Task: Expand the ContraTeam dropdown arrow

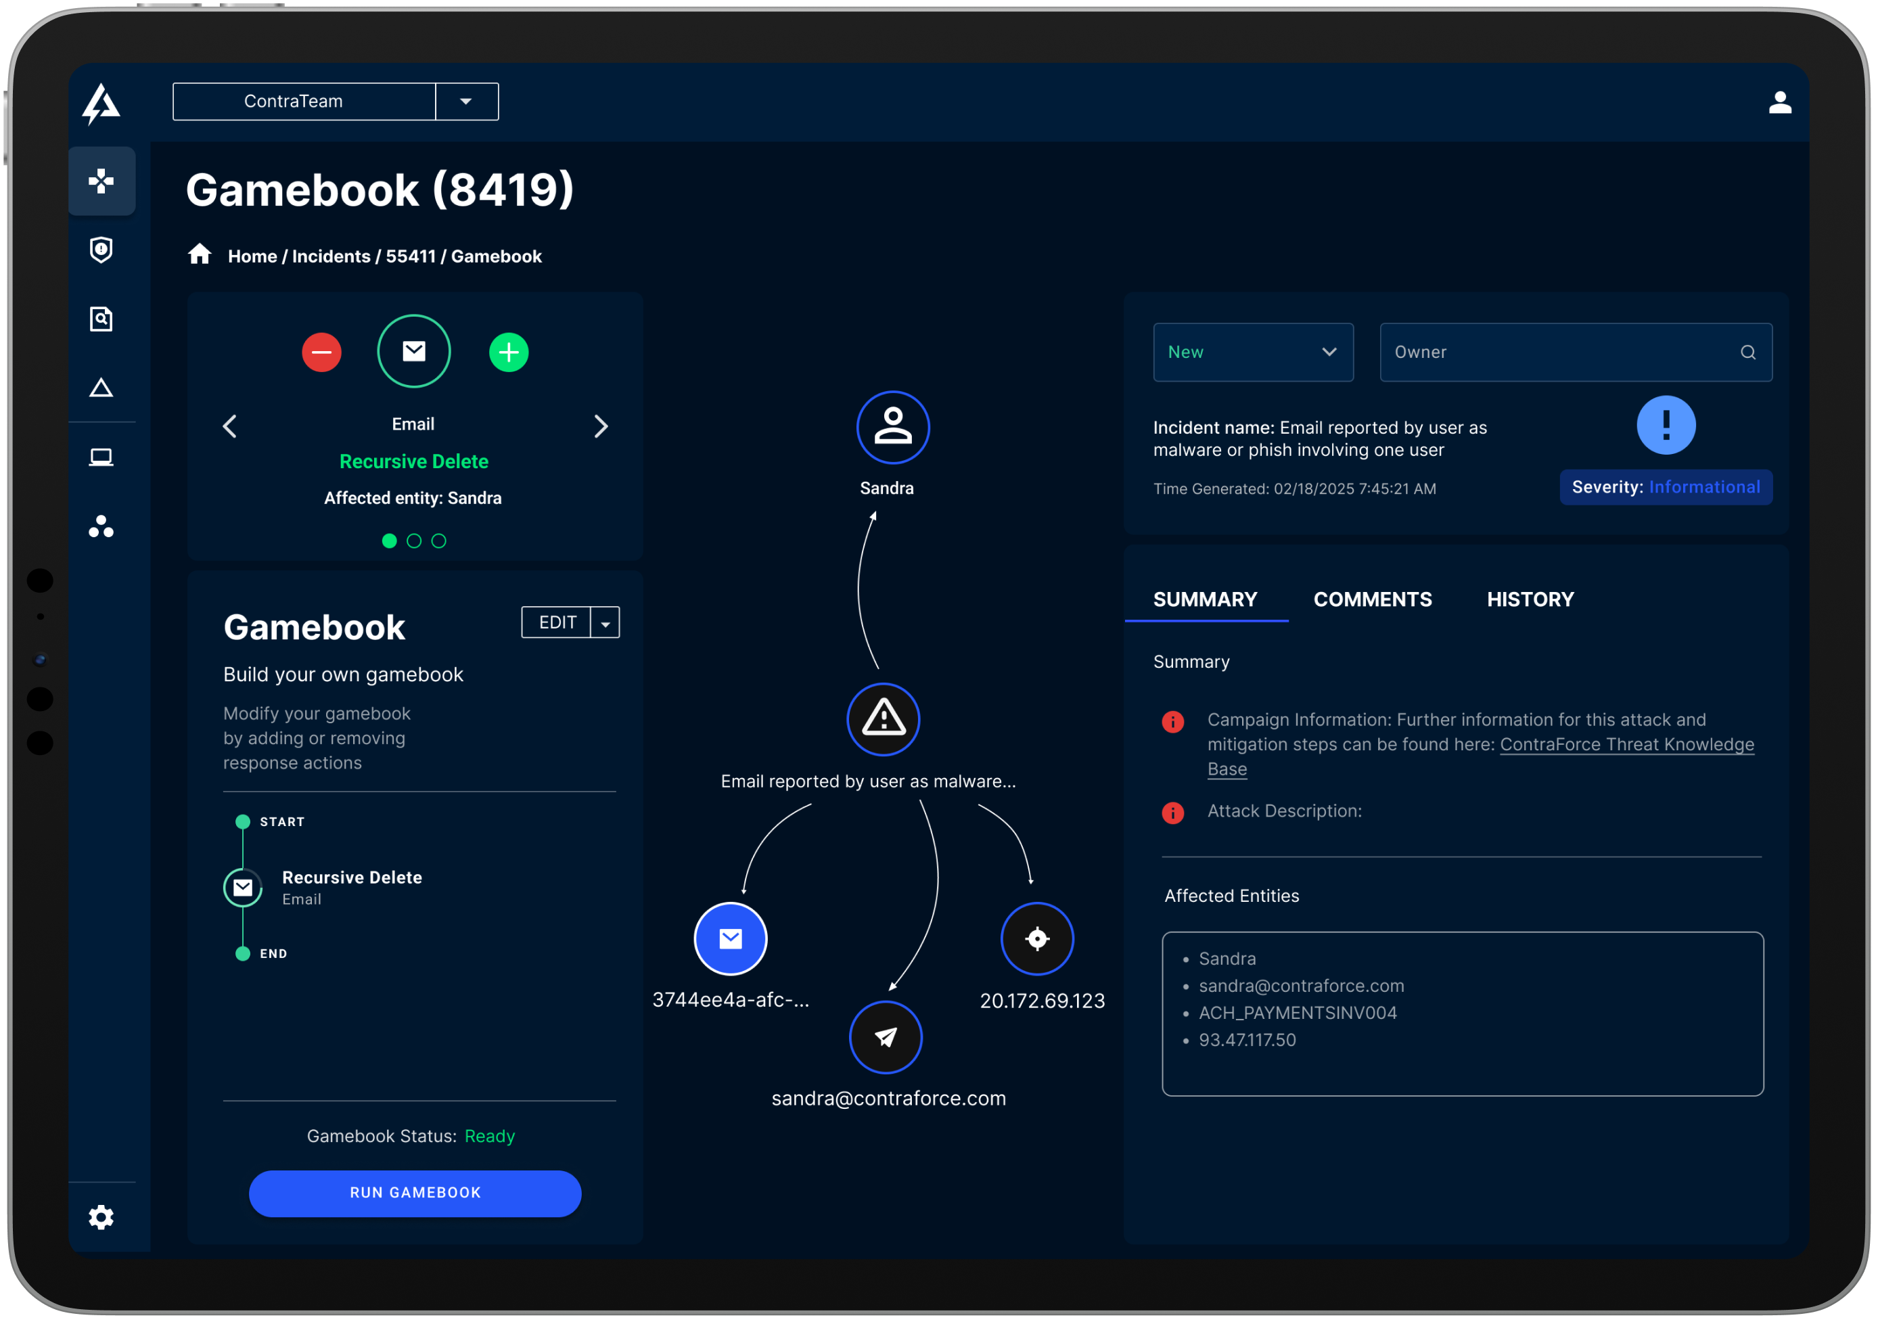Action: click(x=466, y=101)
